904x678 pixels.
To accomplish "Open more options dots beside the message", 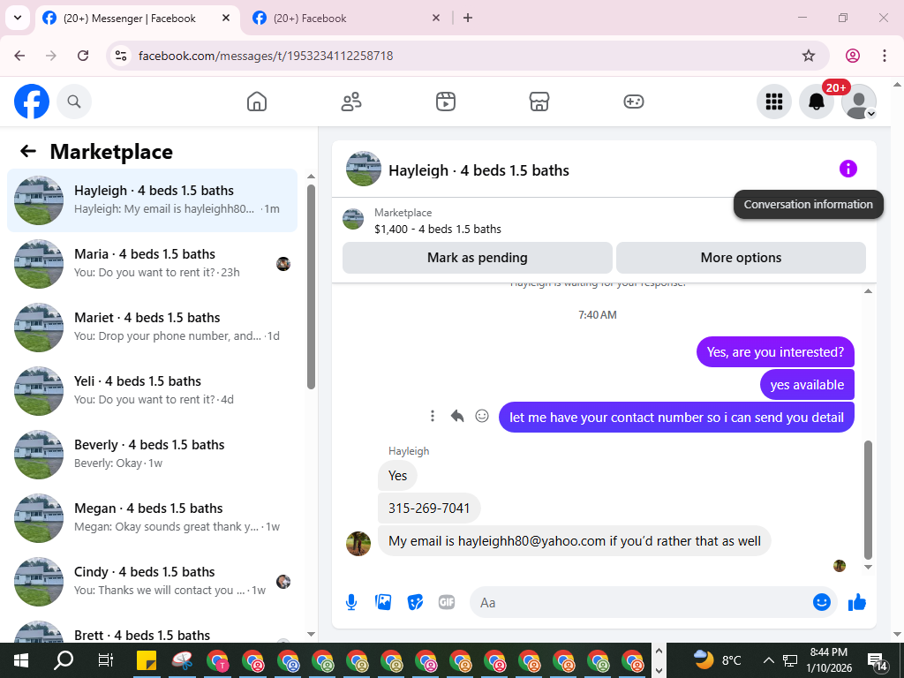I will click(x=433, y=416).
